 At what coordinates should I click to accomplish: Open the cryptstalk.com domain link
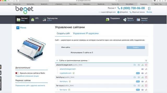(65, 73)
